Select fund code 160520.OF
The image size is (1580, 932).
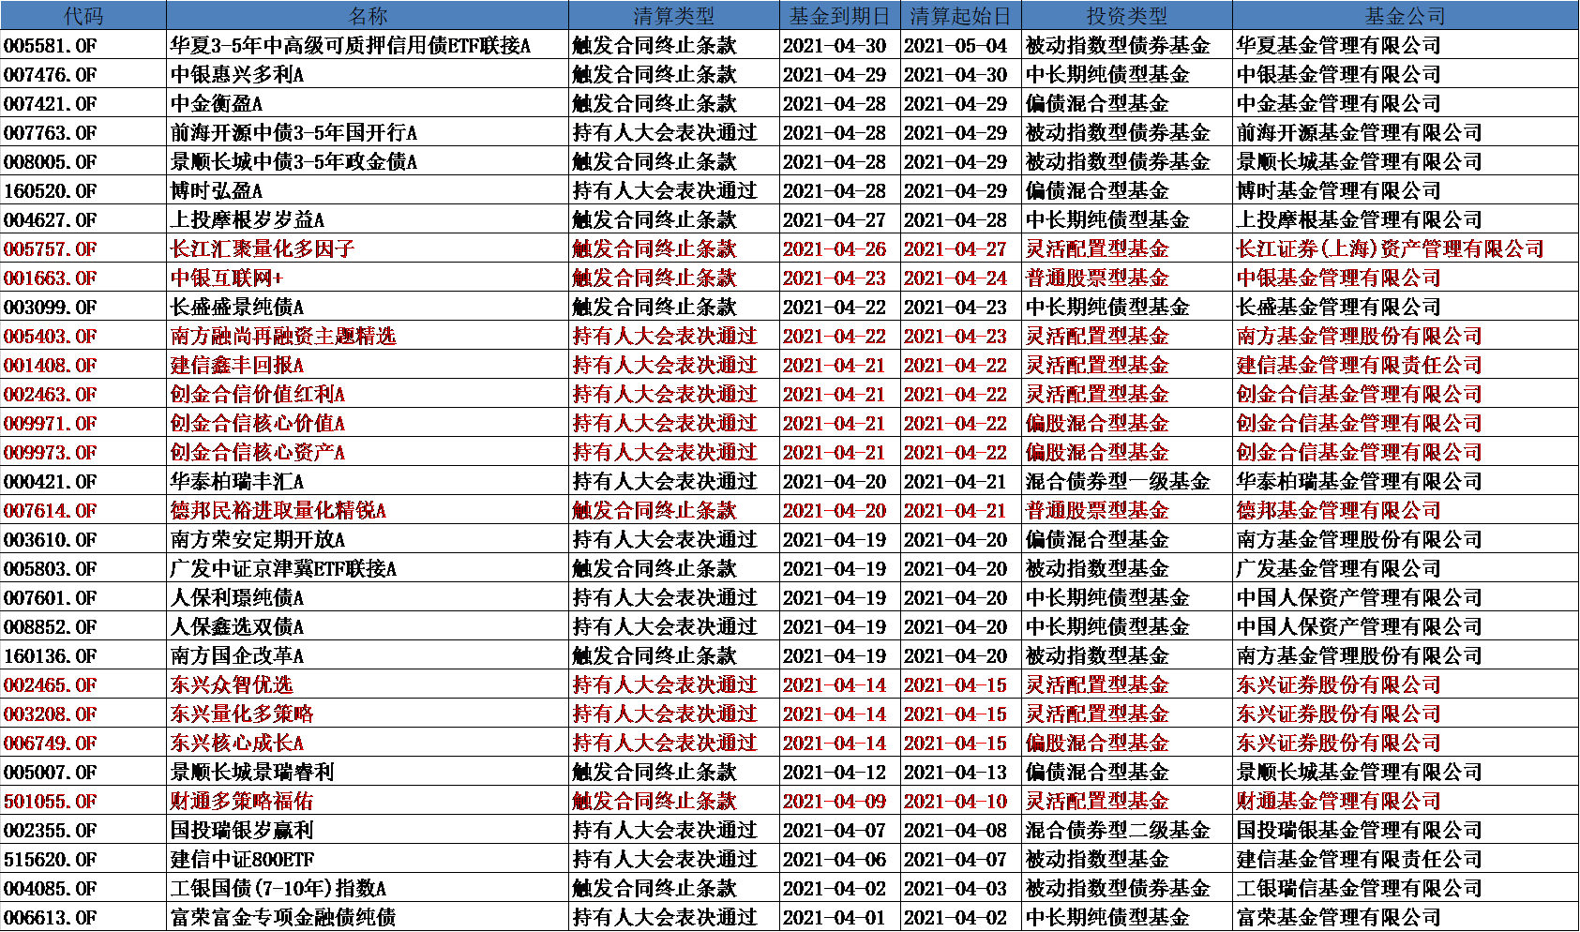point(51,191)
